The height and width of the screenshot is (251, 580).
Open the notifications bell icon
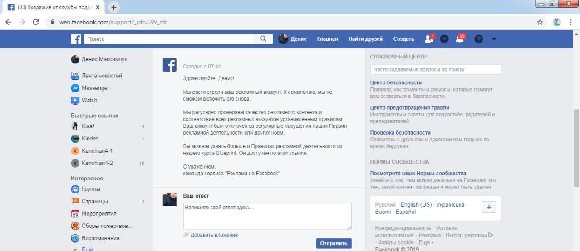tap(460, 39)
